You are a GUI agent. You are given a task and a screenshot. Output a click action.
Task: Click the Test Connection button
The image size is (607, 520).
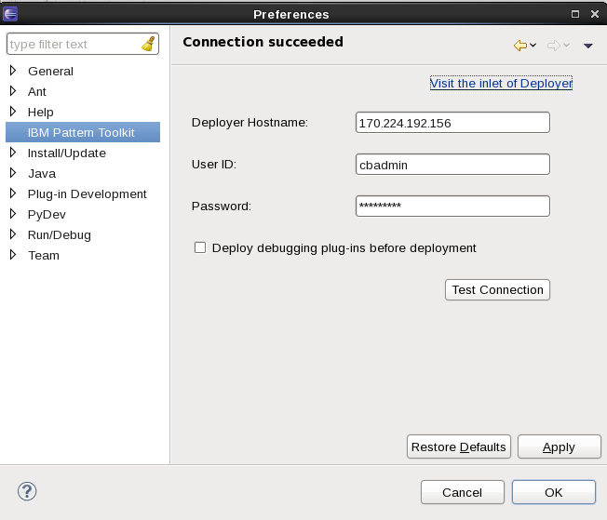click(497, 290)
